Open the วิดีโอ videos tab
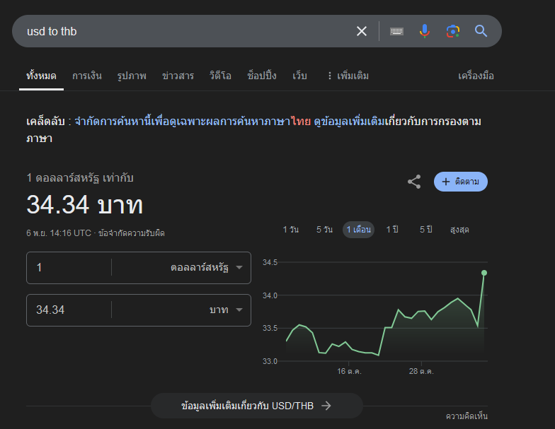555x429 pixels. 220,76
